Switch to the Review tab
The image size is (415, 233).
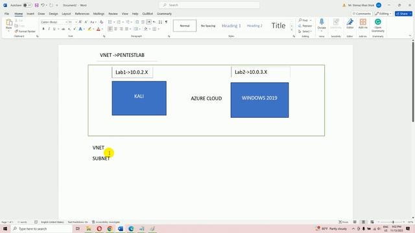(113, 14)
